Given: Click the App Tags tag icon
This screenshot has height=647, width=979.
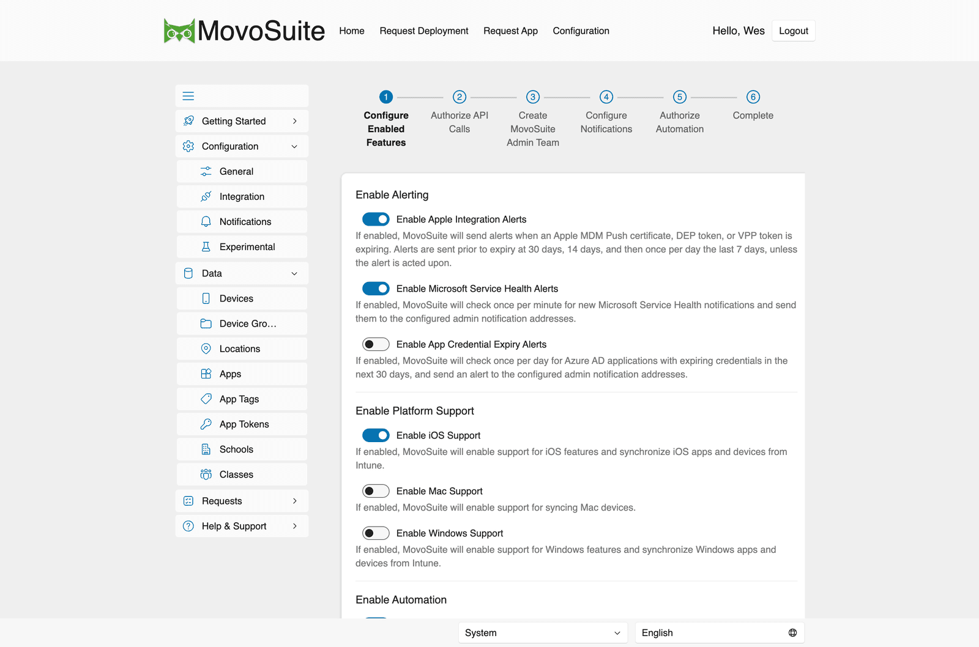Looking at the screenshot, I should (206, 399).
